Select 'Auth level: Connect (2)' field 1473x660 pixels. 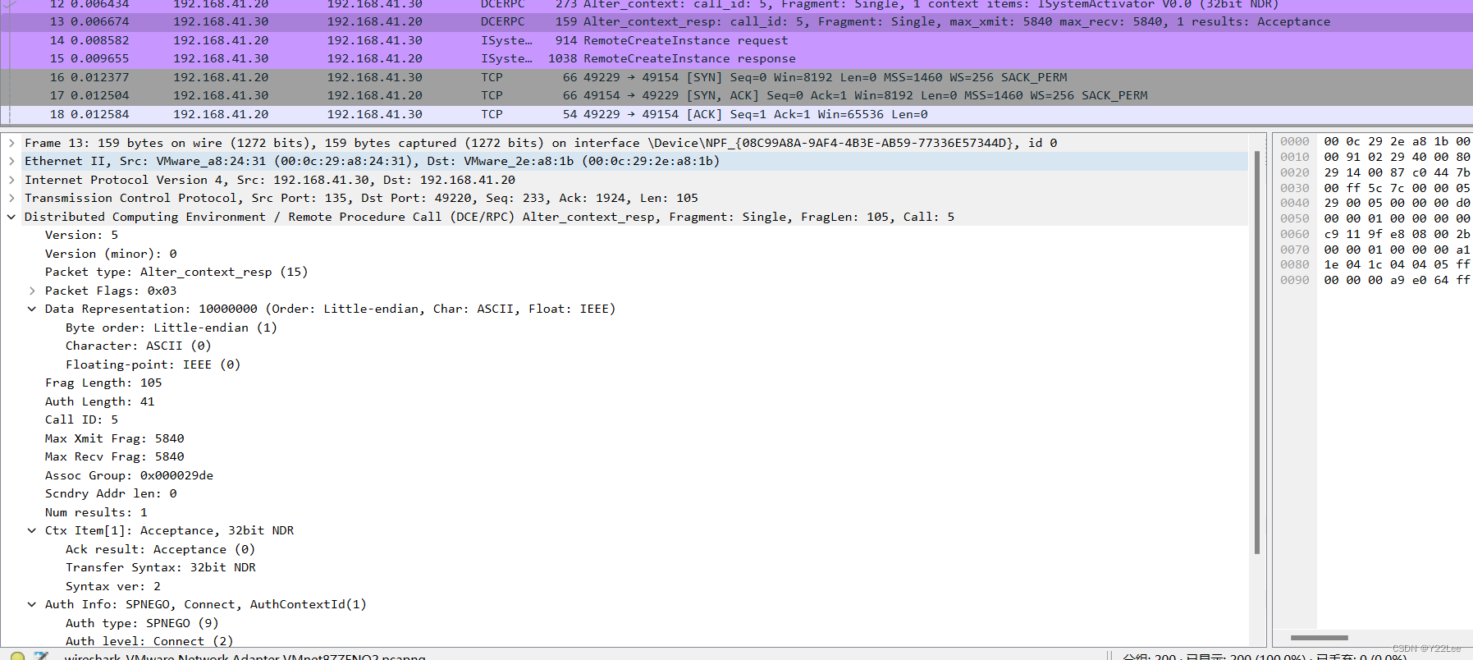(149, 641)
